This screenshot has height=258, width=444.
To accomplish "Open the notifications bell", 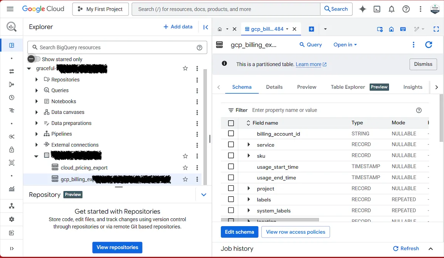I will (391, 9).
